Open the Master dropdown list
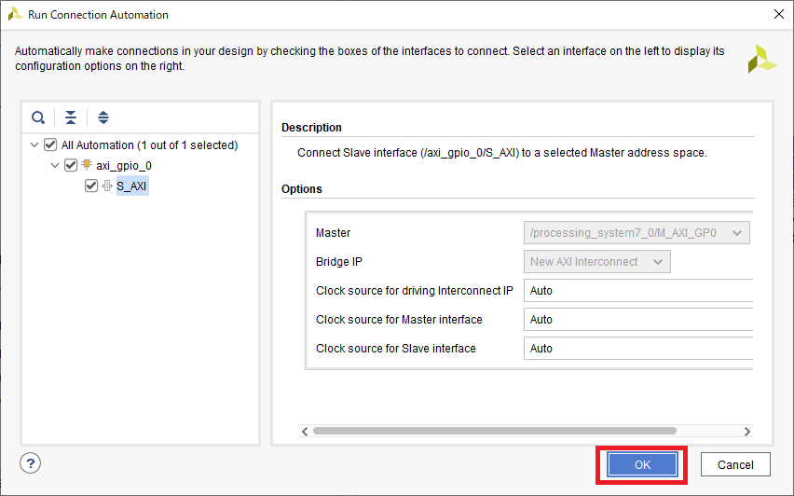 [637, 233]
